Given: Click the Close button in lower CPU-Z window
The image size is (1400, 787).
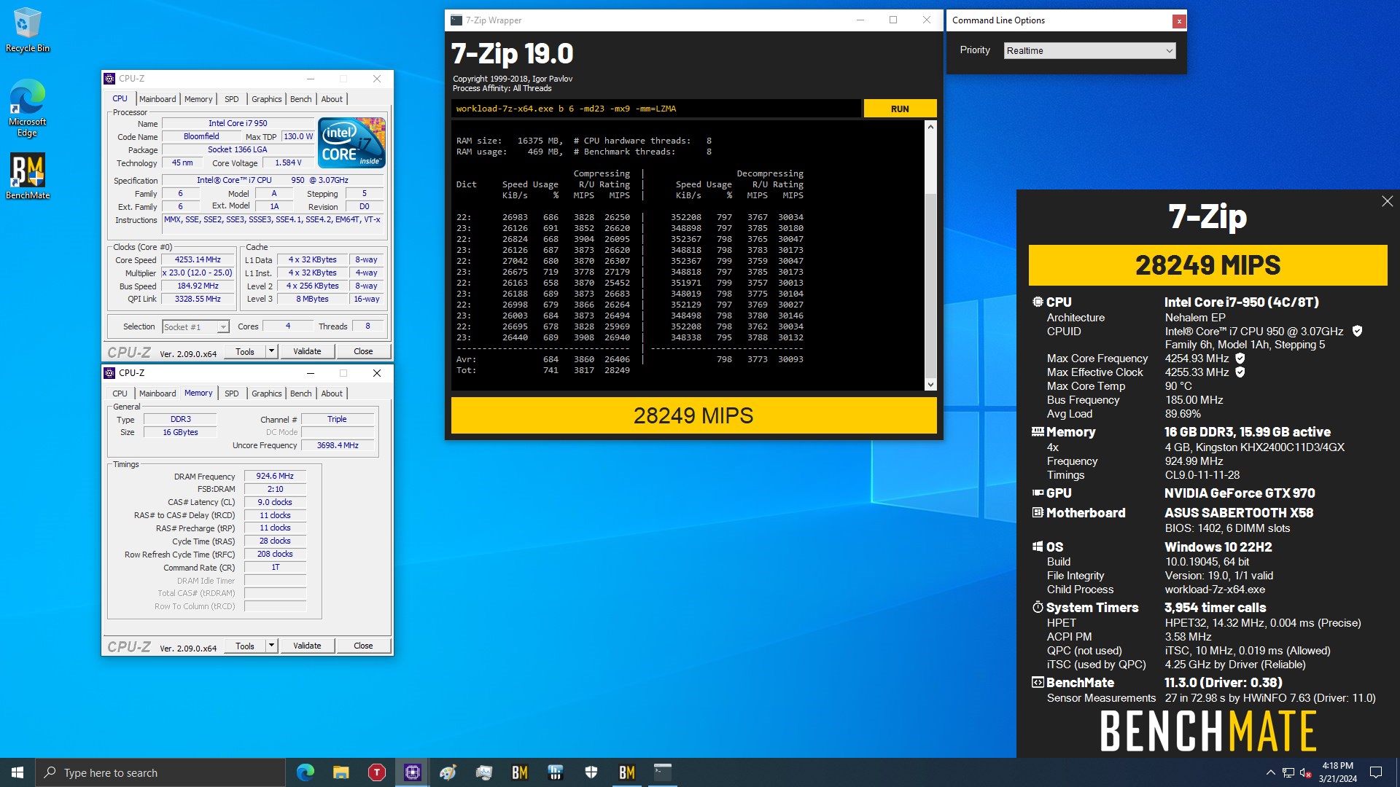Looking at the screenshot, I should point(363,646).
